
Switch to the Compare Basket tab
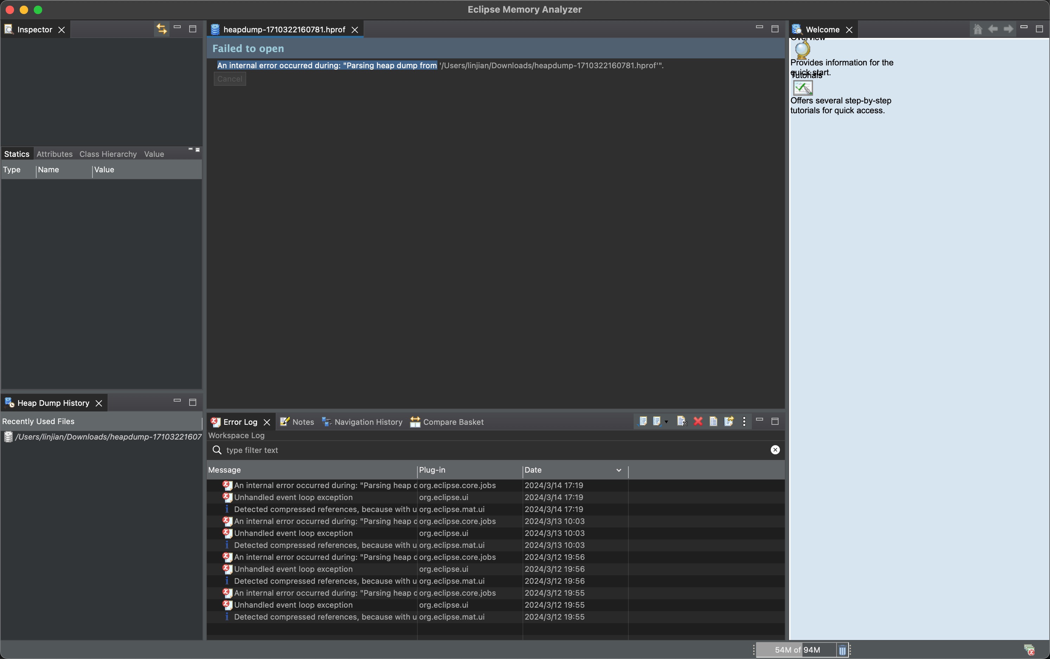point(447,422)
